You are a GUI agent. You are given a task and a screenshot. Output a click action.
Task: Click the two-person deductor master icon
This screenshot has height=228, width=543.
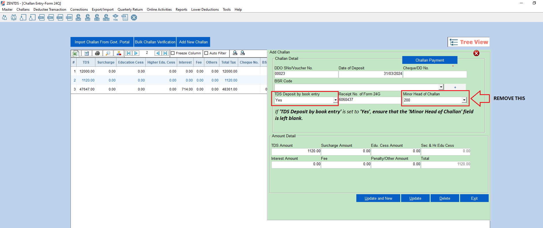[x=5, y=17]
